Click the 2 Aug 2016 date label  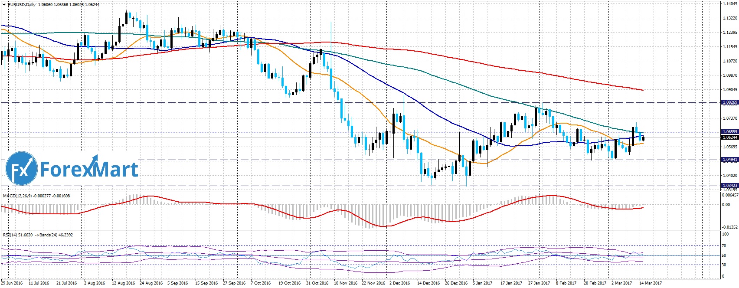[95, 284]
